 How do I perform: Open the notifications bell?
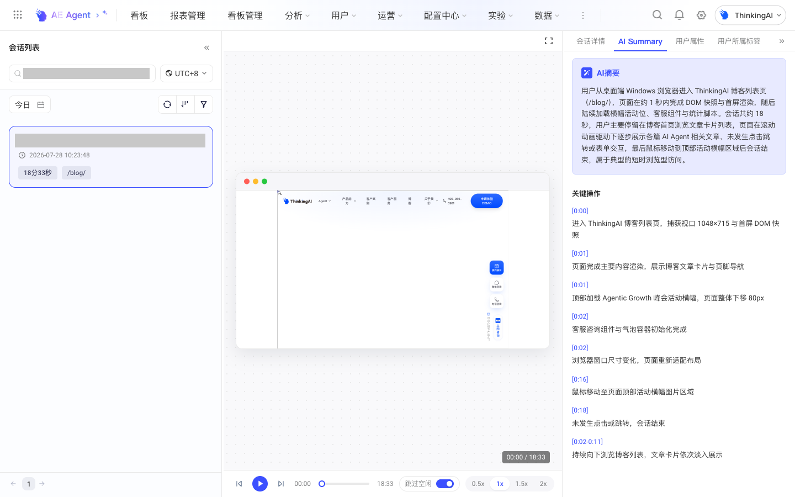[679, 15]
